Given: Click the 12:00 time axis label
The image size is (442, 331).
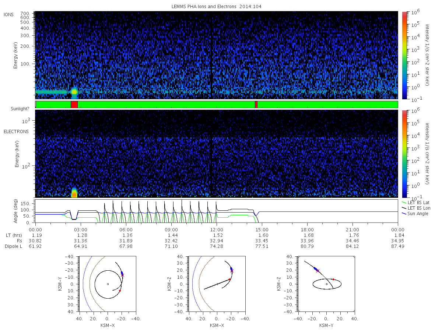Looking at the screenshot, I should pos(217,229).
